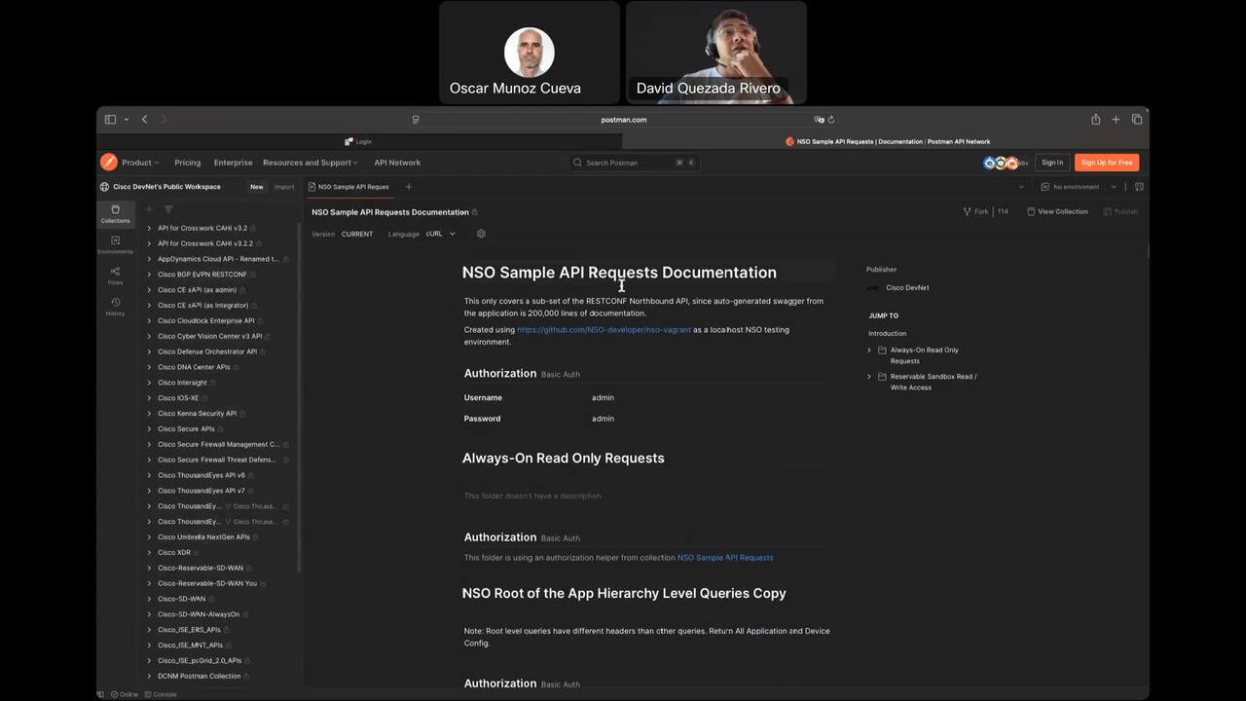This screenshot has width=1246, height=701.
Task: Click the View Collection button
Action: click(1057, 211)
